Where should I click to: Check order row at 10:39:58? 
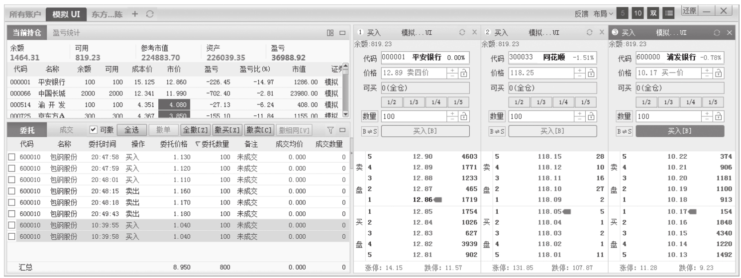(11, 237)
